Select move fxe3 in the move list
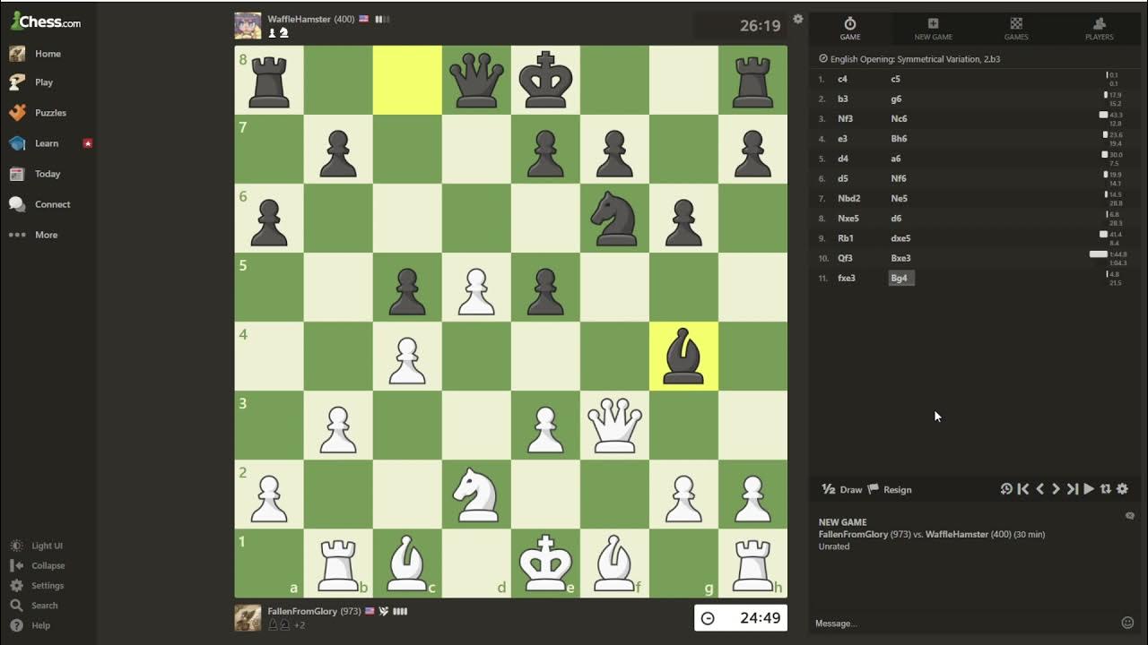The image size is (1148, 645). (847, 278)
